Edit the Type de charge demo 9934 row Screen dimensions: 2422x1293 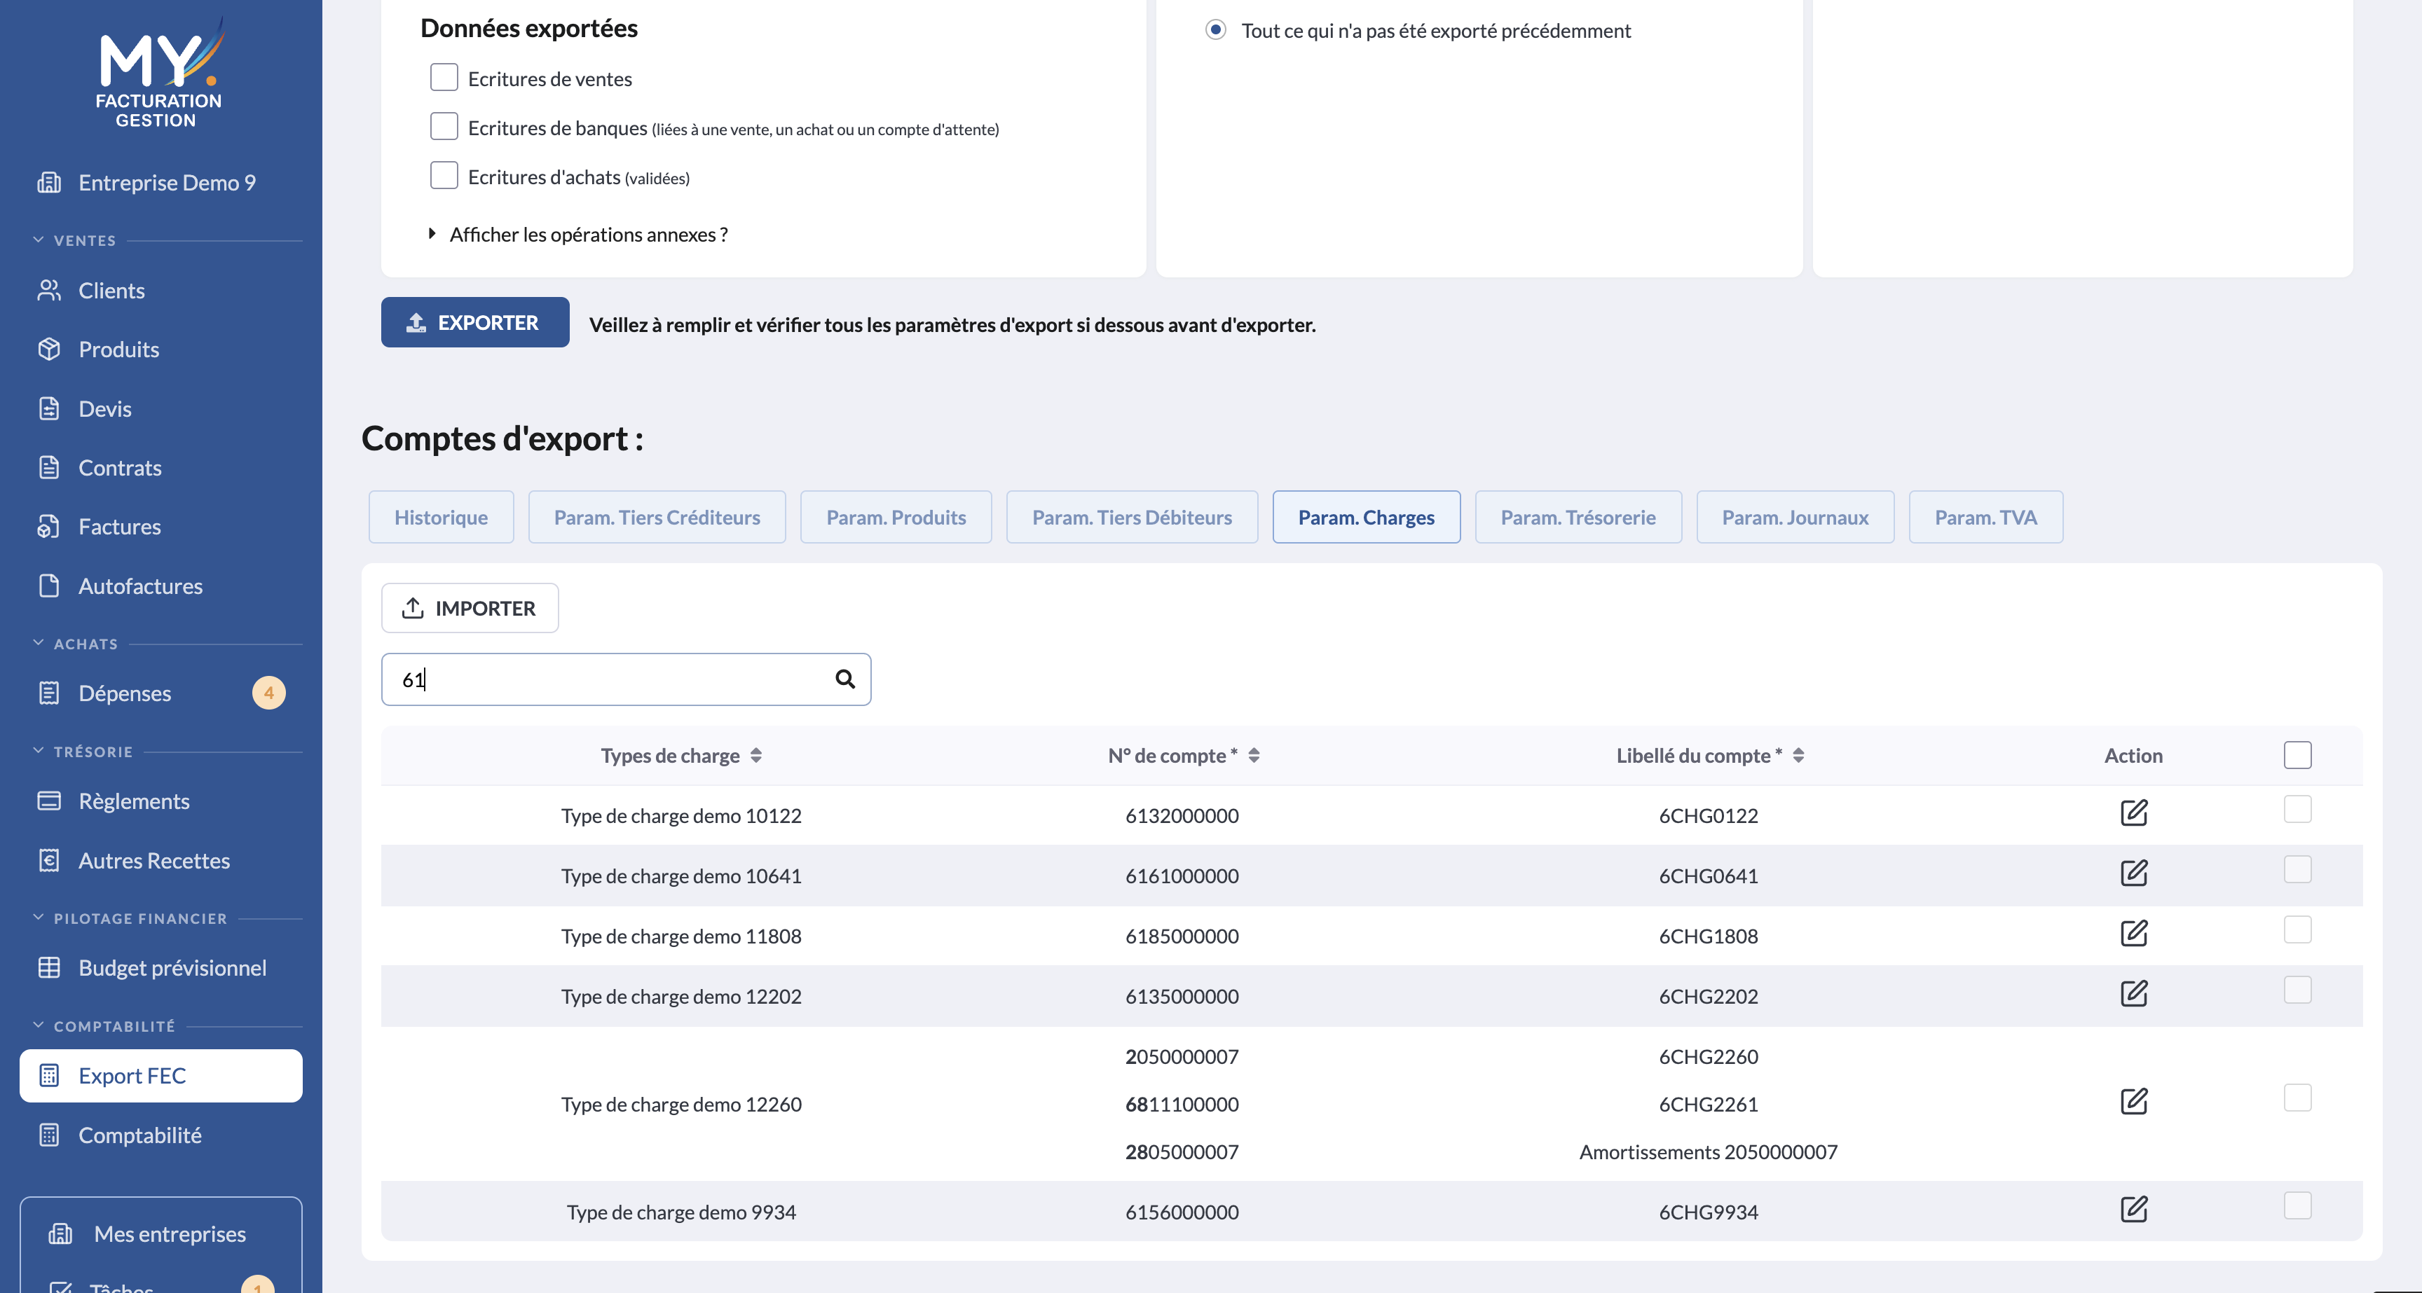[2133, 1210]
